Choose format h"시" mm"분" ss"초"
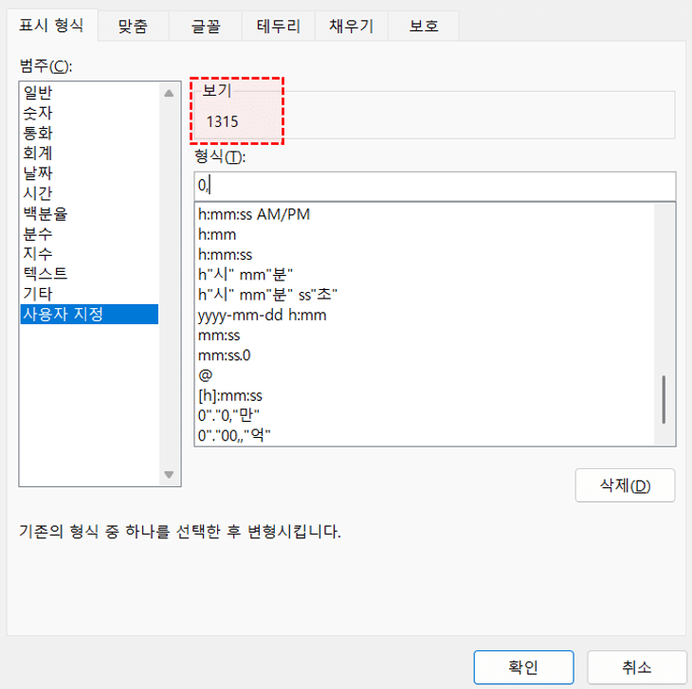692x689 pixels. pos(426,295)
